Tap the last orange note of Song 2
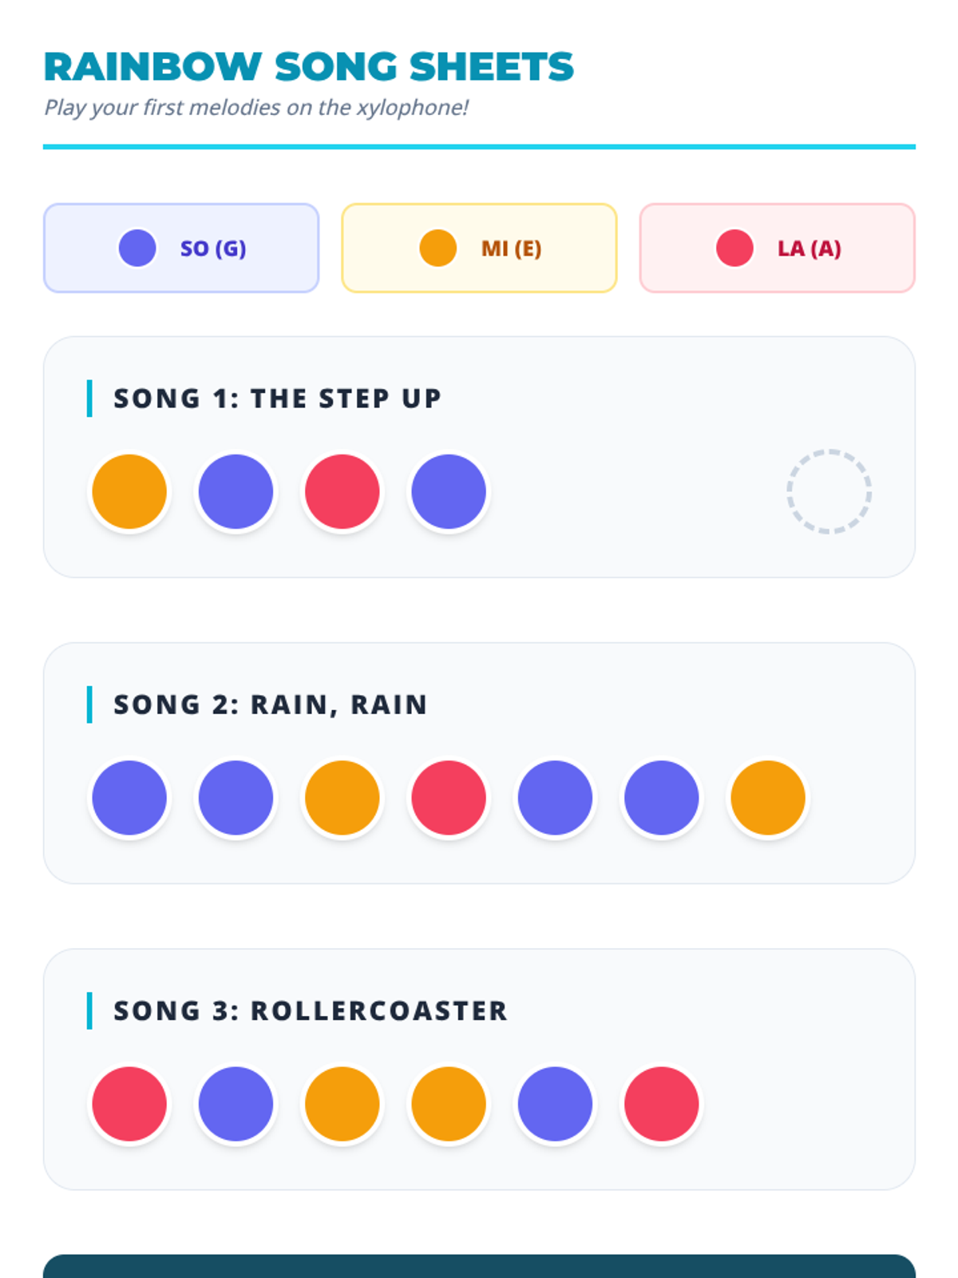Viewport: 958px width, 1278px height. point(768,797)
